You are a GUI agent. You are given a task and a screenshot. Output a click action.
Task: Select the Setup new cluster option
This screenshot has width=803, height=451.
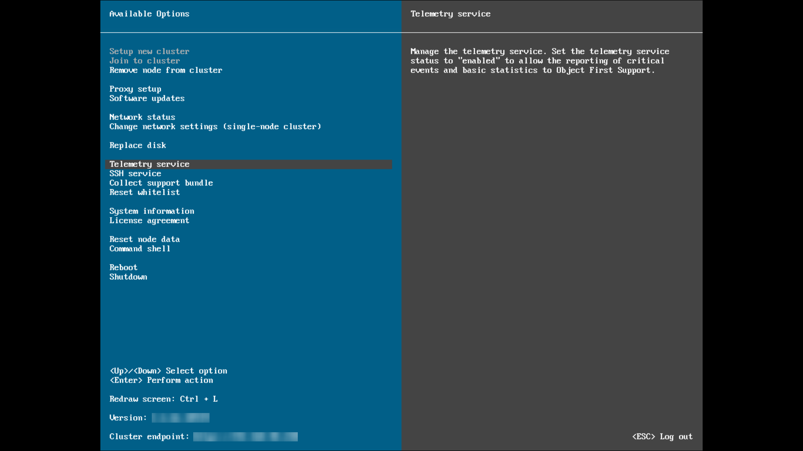pyautogui.click(x=149, y=51)
